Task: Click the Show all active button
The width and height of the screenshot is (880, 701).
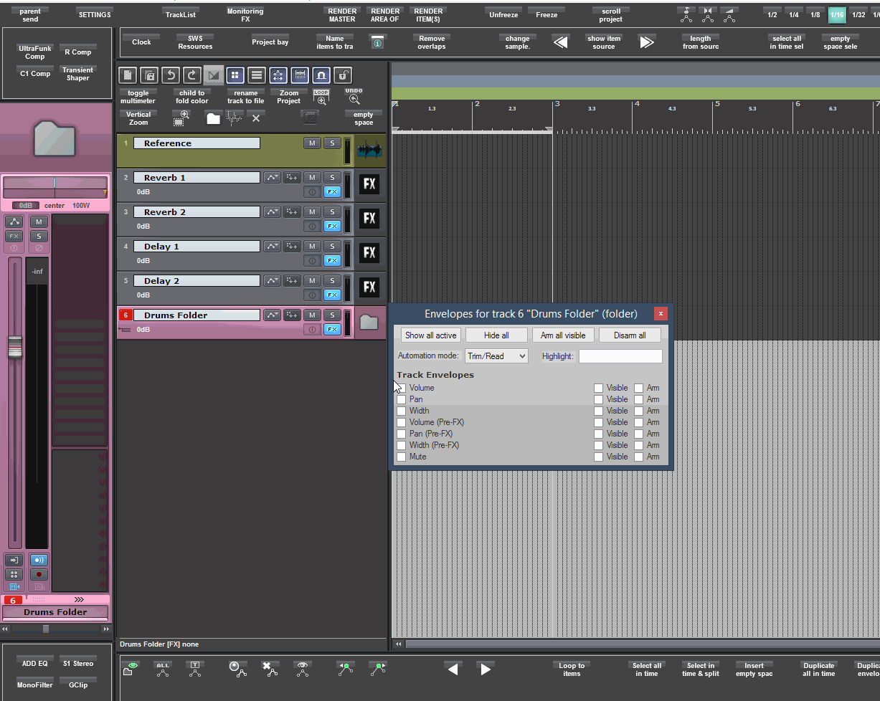Action: (430, 335)
